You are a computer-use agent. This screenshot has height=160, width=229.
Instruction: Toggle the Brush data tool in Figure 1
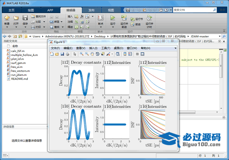point(108,54)
